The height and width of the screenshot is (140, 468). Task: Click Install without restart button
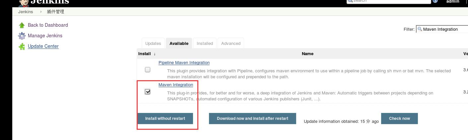pyautogui.click(x=165, y=118)
